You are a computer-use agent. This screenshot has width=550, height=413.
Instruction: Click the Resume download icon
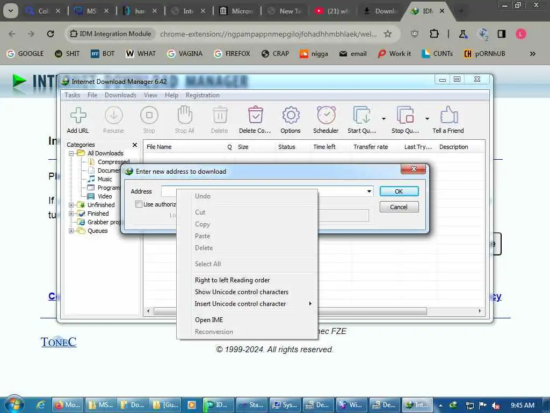pyautogui.click(x=114, y=115)
